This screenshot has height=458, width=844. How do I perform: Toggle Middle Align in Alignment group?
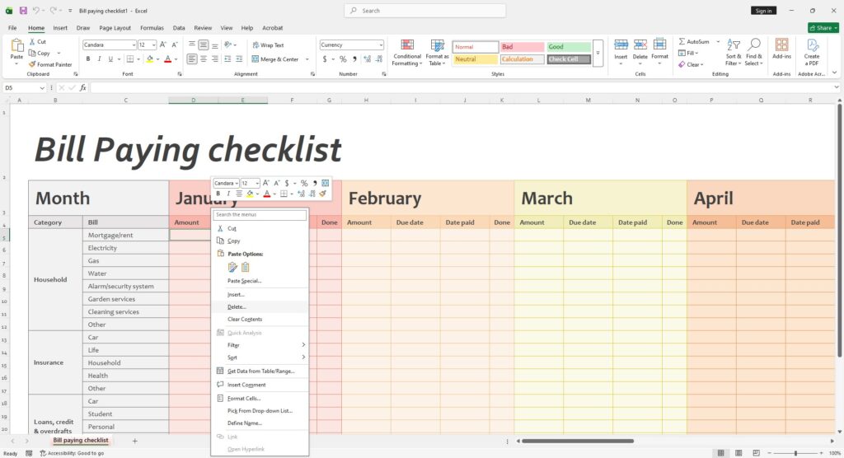point(204,45)
